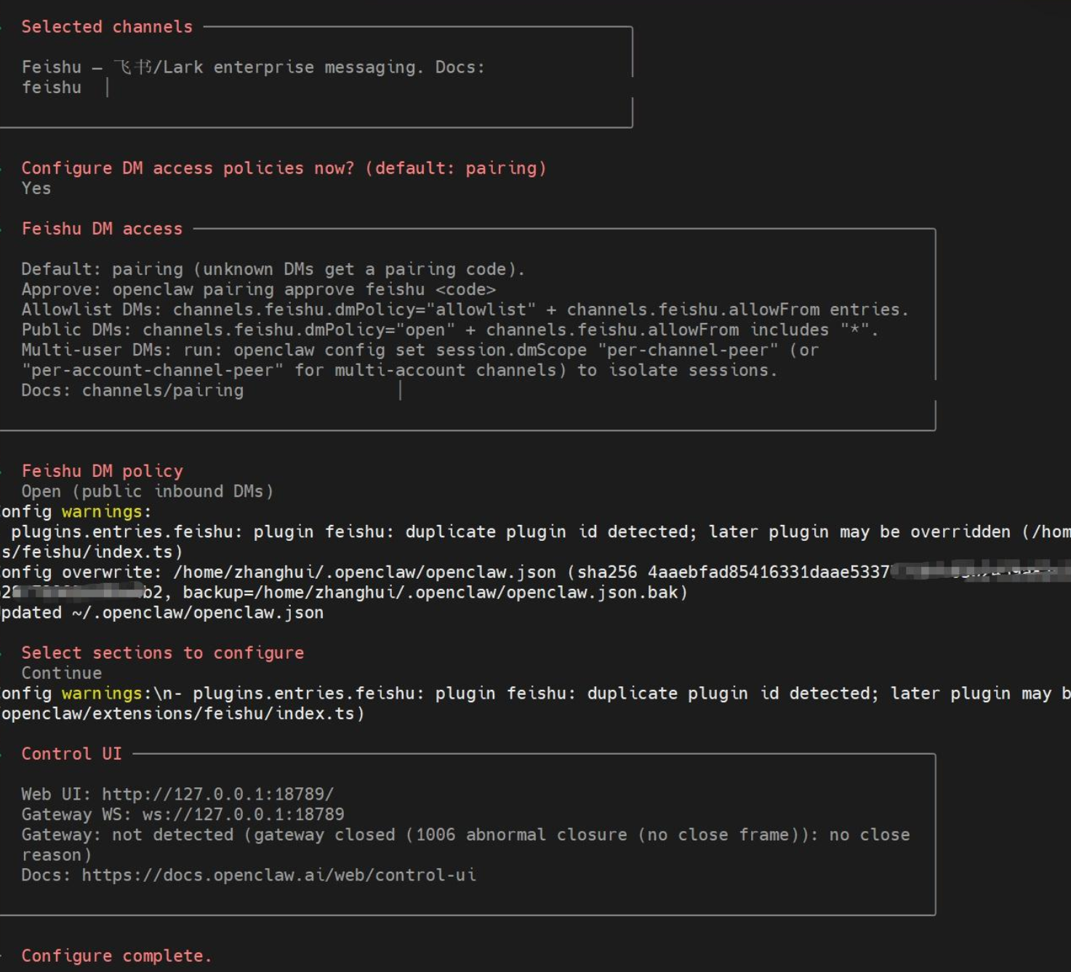Click the 'Gateway: not detected' status line
This screenshot has width=1071, height=972.
465,835
